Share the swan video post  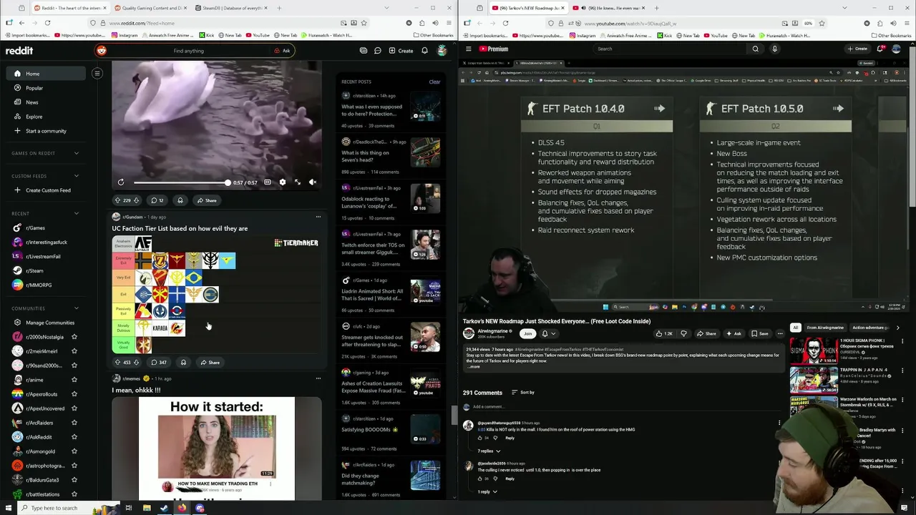coord(207,200)
